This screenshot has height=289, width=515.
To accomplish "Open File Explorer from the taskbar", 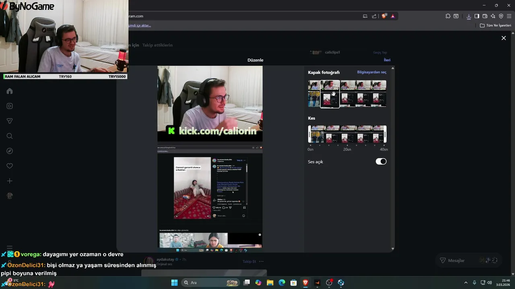I will (x=270, y=283).
